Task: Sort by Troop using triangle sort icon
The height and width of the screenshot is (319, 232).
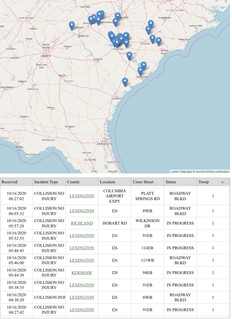Action: [x=222, y=182]
